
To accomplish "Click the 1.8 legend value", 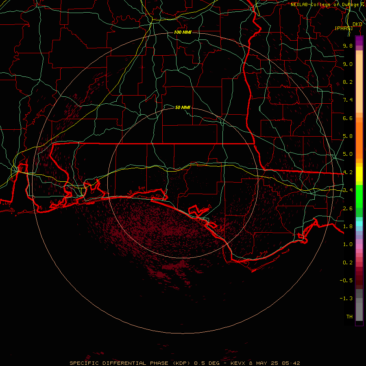I will coord(348,227).
